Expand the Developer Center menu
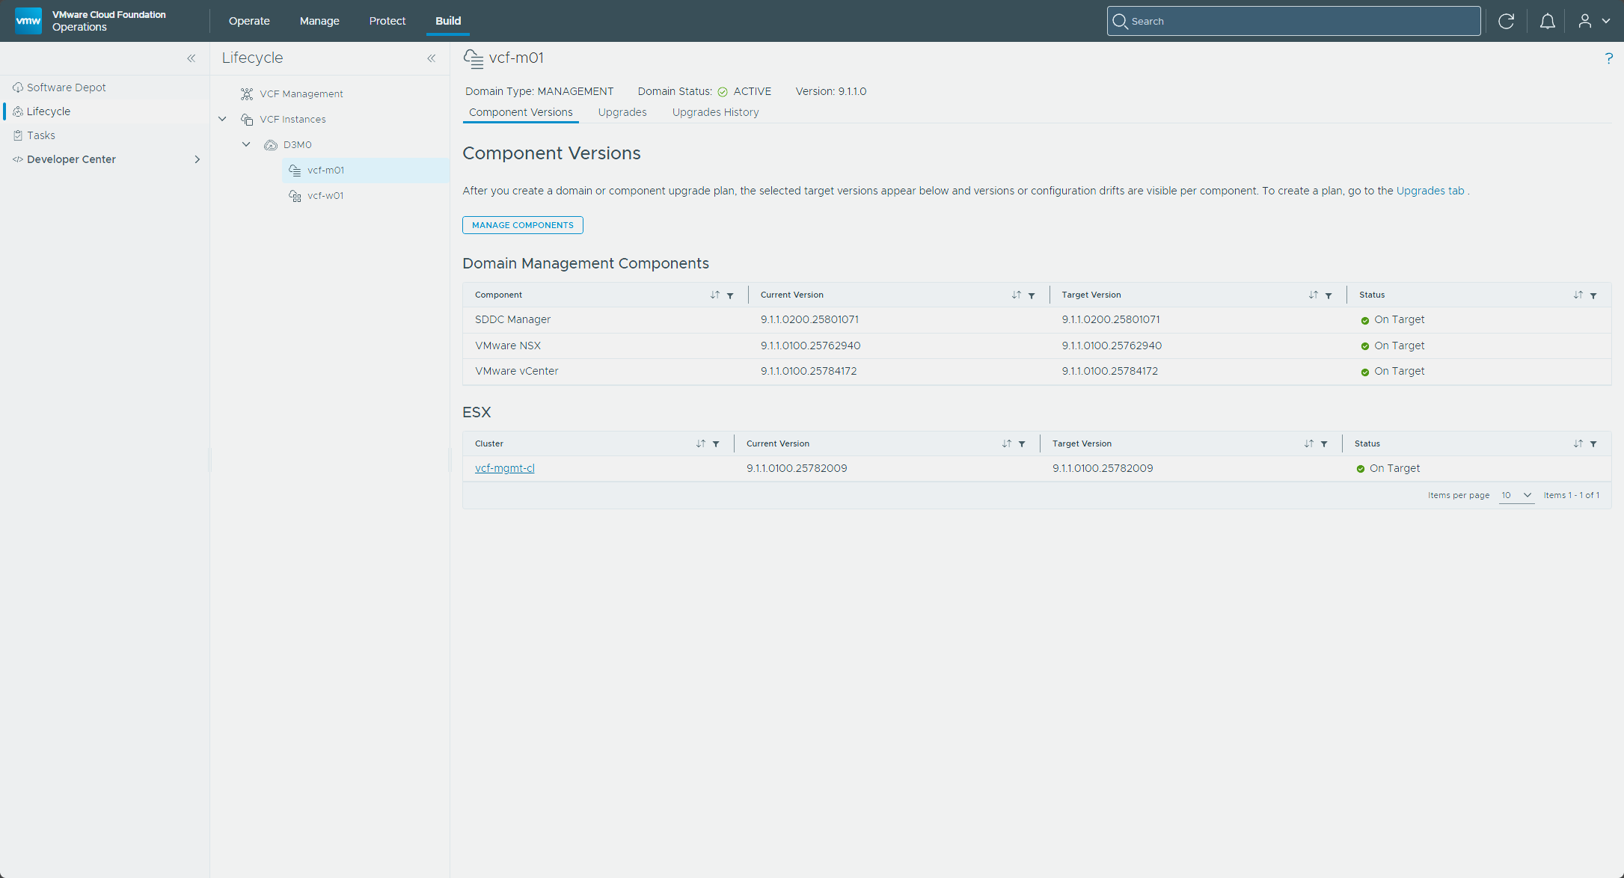 click(x=197, y=159)
